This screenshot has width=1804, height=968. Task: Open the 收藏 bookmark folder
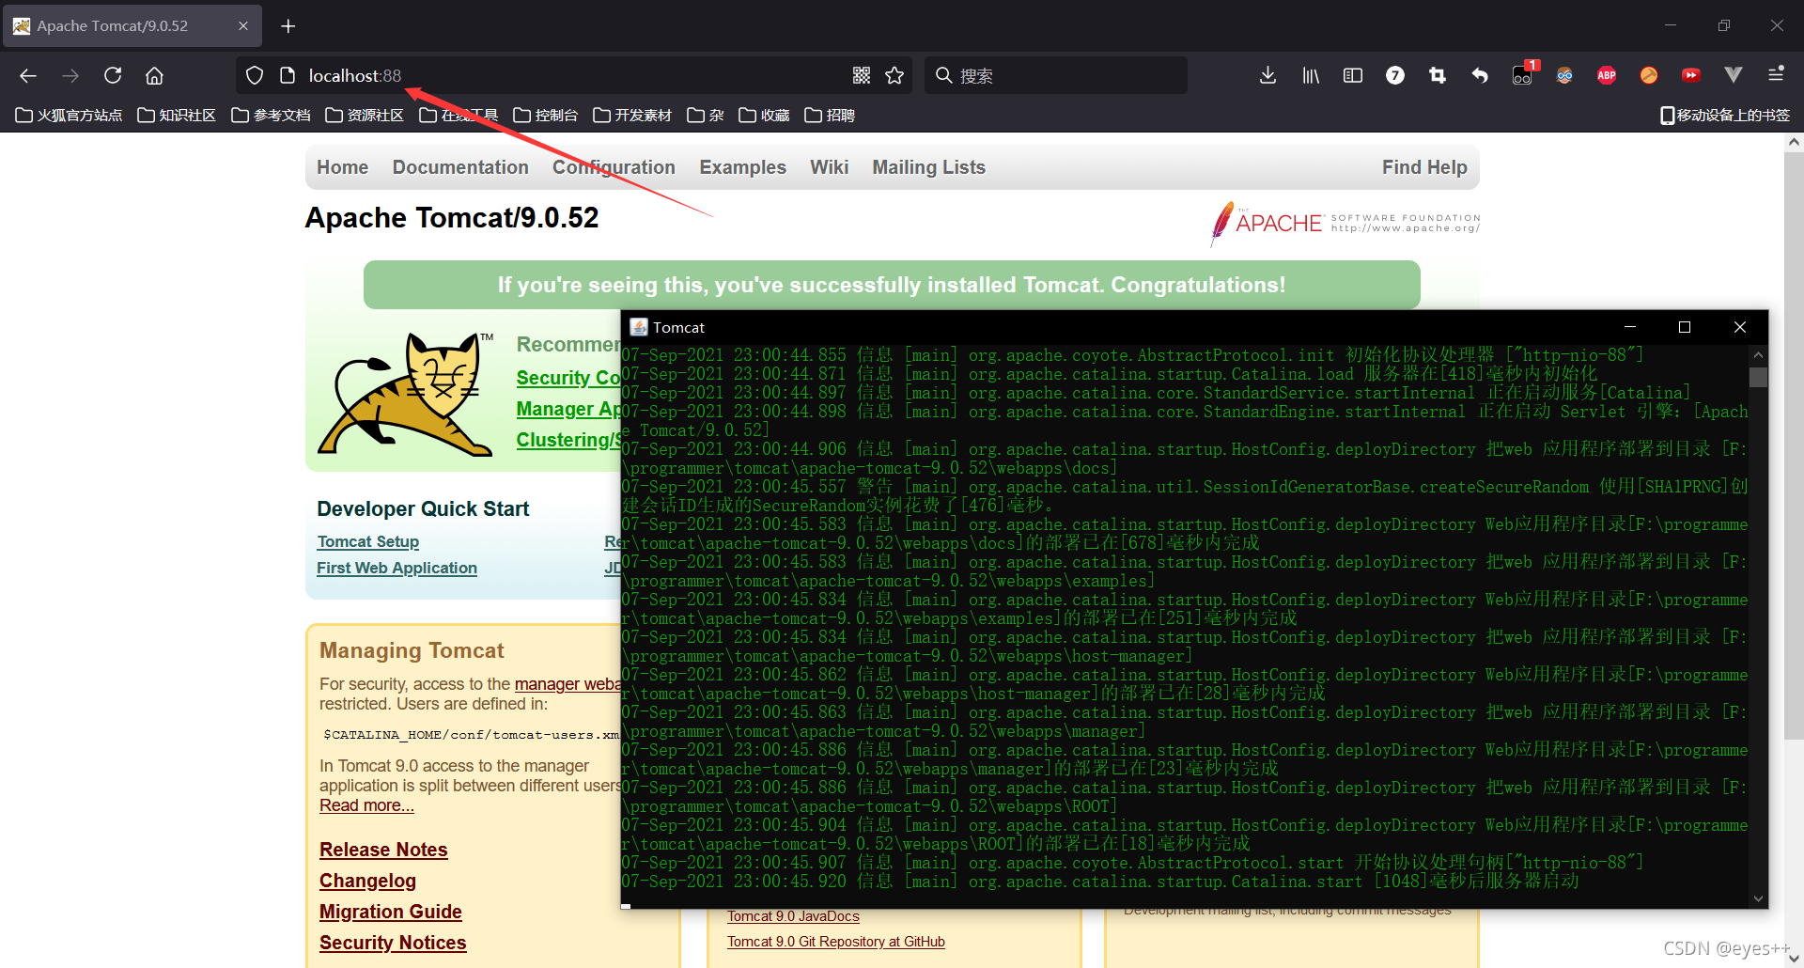[764, 115]
